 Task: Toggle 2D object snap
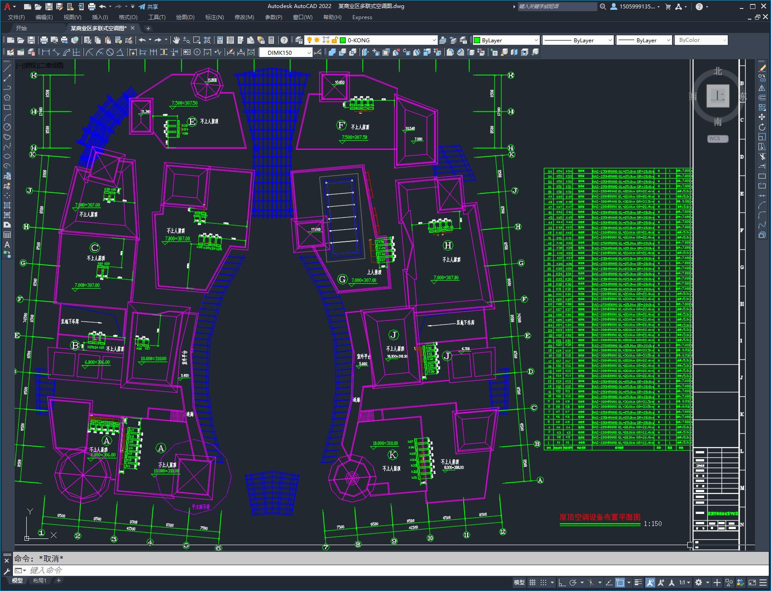point(620,582)
